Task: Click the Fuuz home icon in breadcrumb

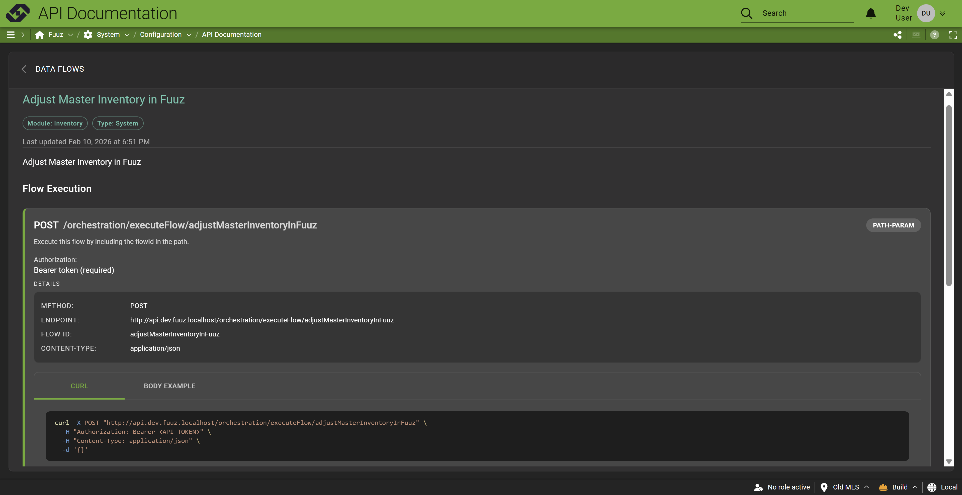Action: tap(40, 35)
